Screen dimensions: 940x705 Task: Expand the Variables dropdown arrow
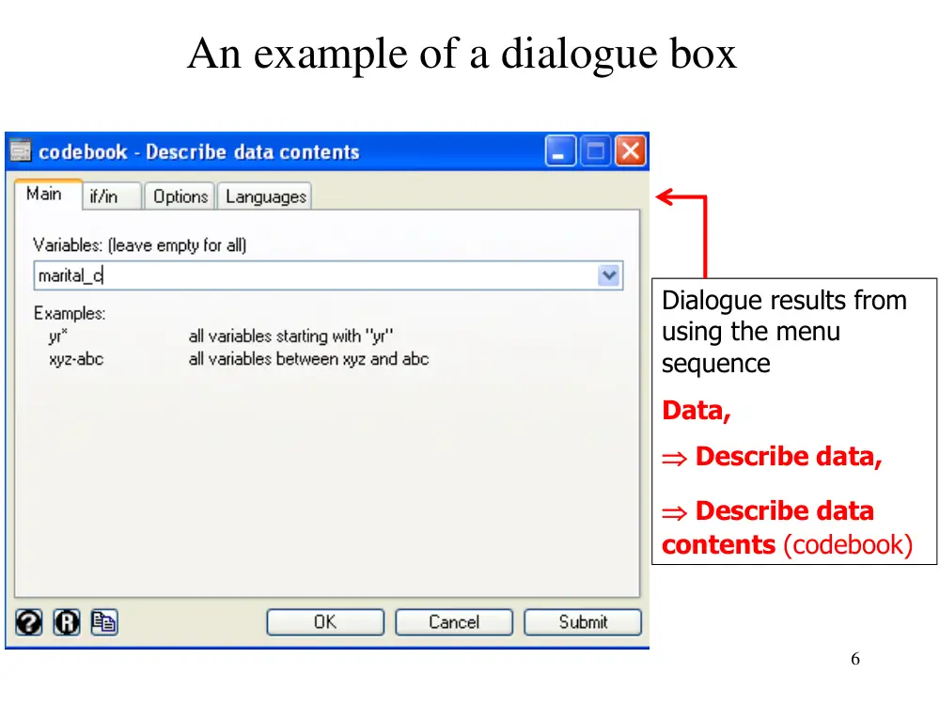[x=609, y=275]
